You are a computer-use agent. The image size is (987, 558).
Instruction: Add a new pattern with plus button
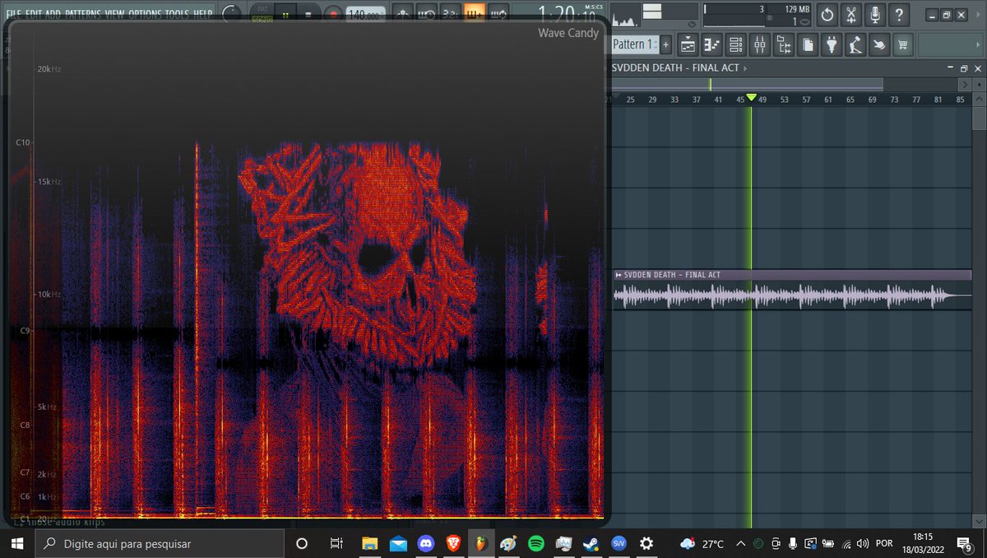pos(665,44)
